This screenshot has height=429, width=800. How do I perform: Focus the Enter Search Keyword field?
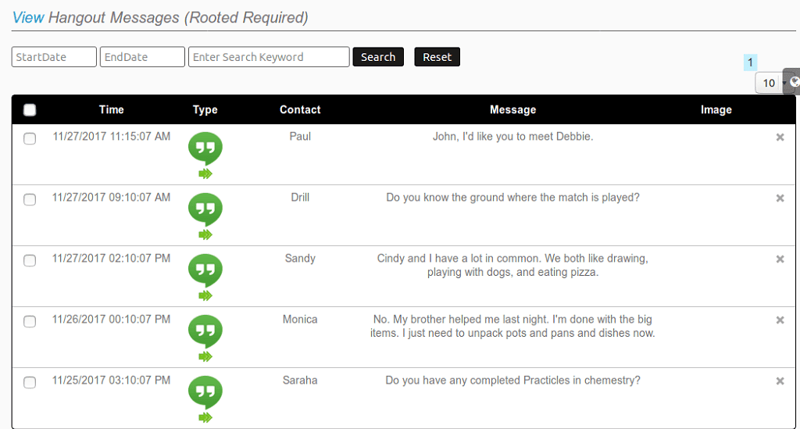[269, 56]
